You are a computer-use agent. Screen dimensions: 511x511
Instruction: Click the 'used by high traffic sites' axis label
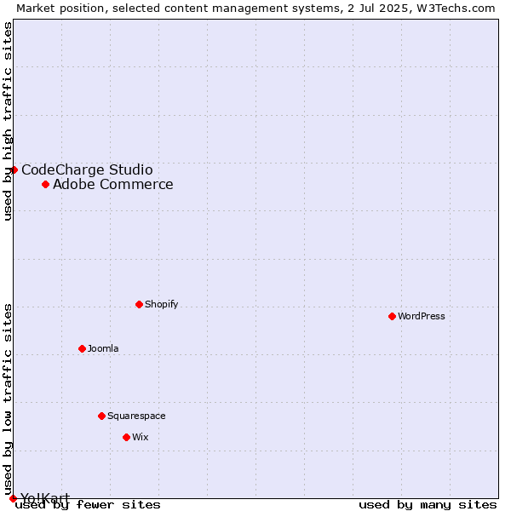pos(7,121)
